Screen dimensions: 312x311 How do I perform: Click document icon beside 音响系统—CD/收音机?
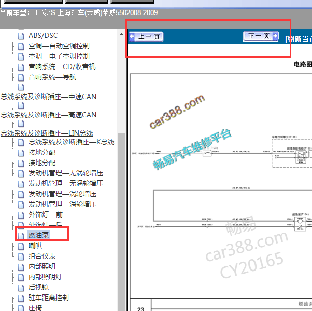point(21,67)
